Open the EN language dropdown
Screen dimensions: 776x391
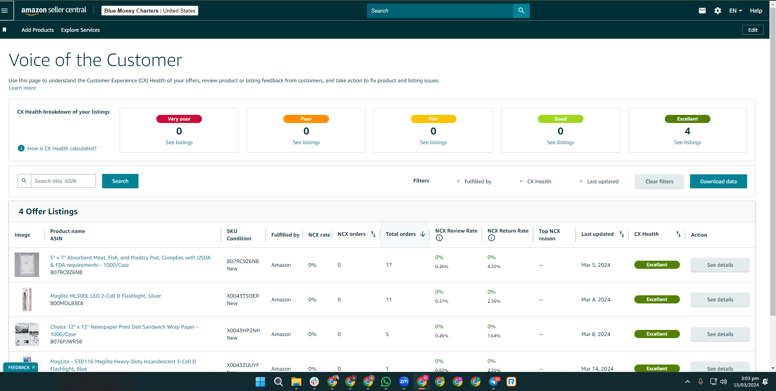pyautogui.click(x=736, y=11)
